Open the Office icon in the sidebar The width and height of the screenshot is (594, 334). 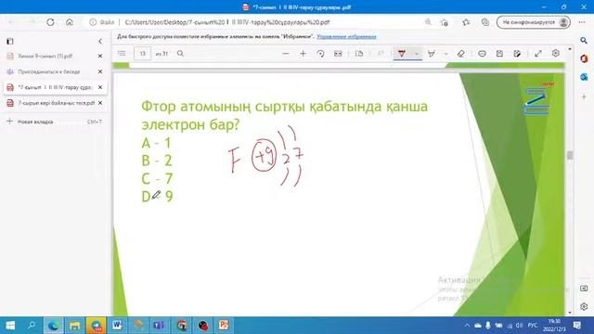click(584, 58)
